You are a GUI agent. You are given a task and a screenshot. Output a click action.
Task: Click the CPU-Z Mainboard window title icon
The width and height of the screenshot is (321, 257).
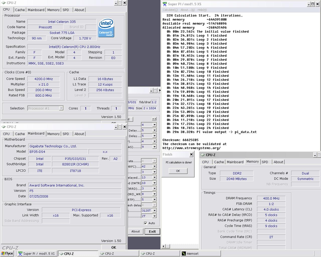pyautogui.click(x=4, y=127)
